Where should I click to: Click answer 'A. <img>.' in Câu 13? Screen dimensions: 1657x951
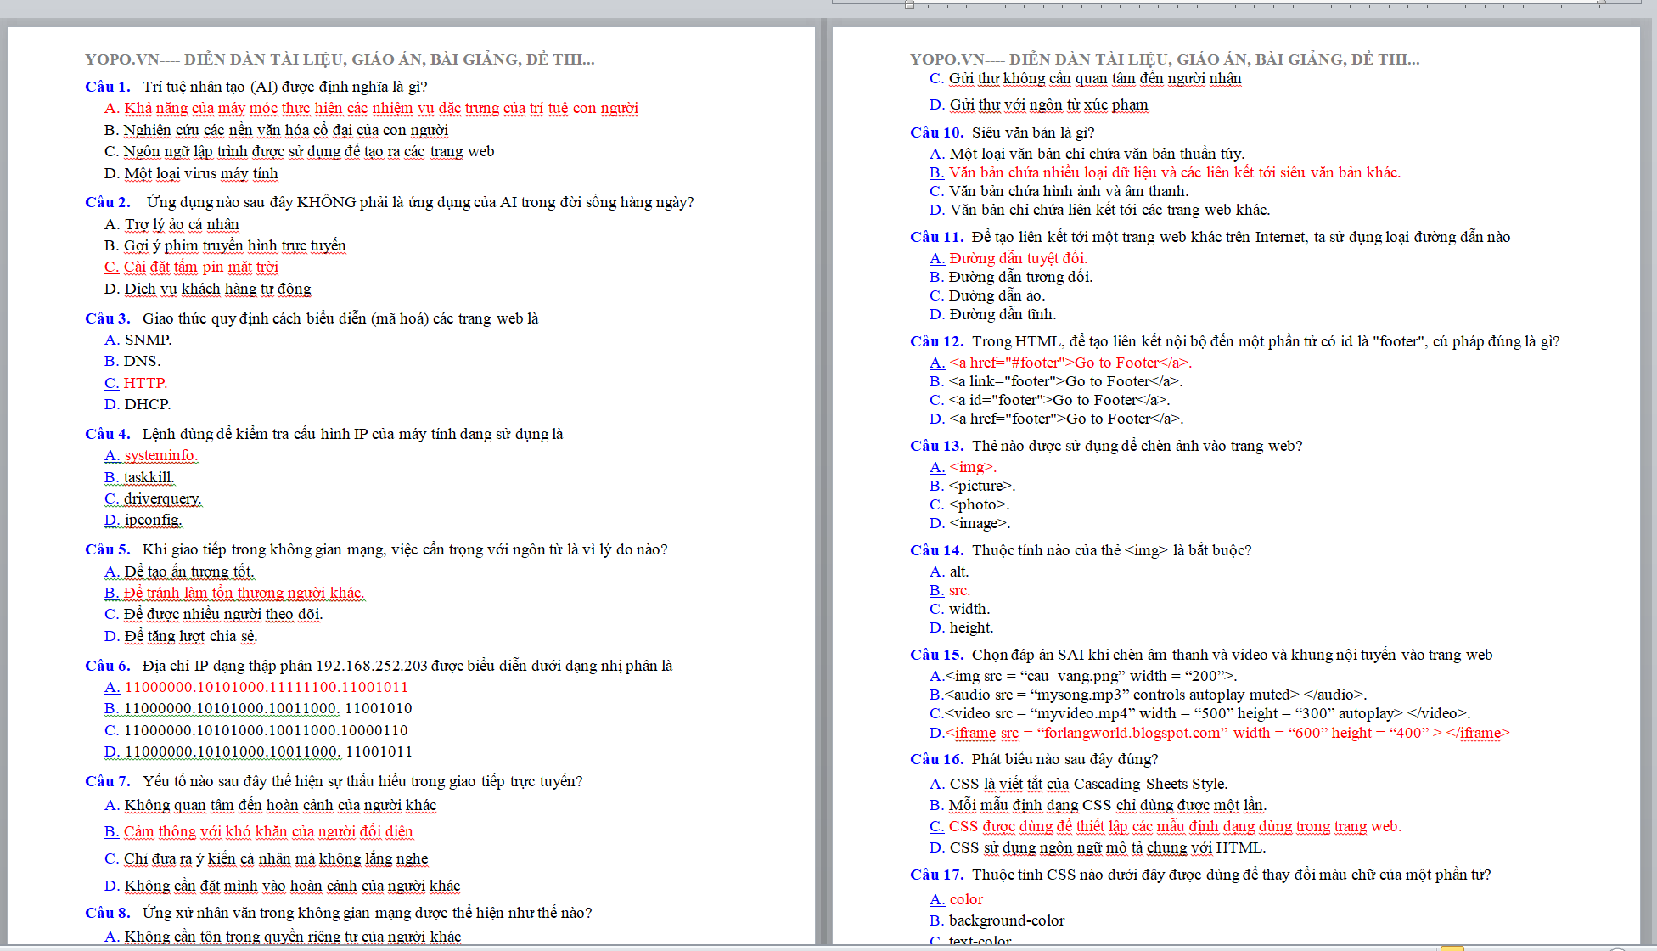(x=963, y=467)
